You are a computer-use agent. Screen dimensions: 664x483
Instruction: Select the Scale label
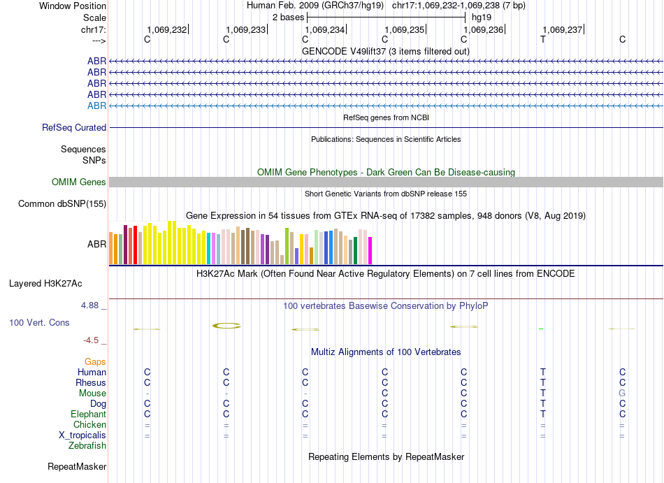coord(94,17)
